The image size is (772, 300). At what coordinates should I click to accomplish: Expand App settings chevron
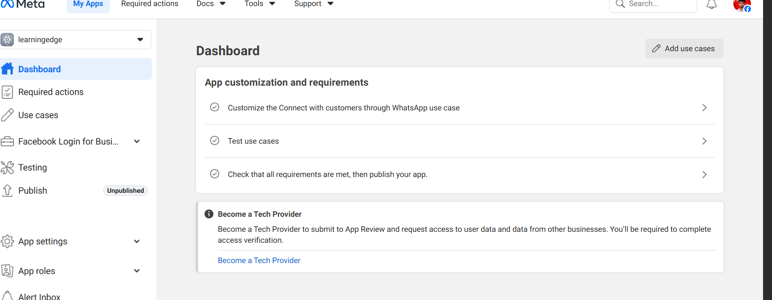(137, 241)
